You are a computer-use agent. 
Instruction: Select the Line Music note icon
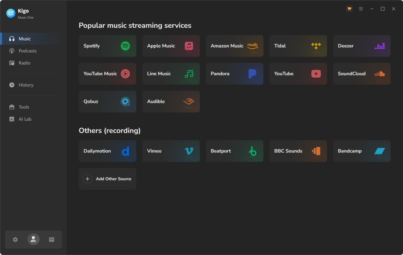[189, 74]
